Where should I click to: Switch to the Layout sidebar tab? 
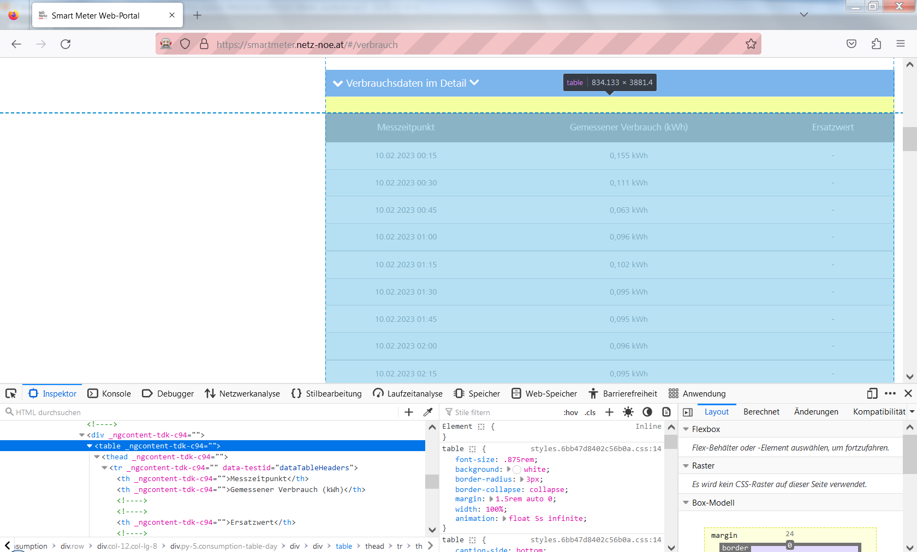point(717,412)
